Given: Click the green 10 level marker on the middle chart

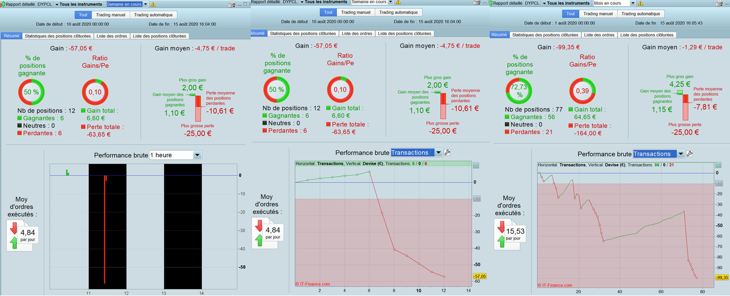Looking at the screenshot, I should 476,165.
